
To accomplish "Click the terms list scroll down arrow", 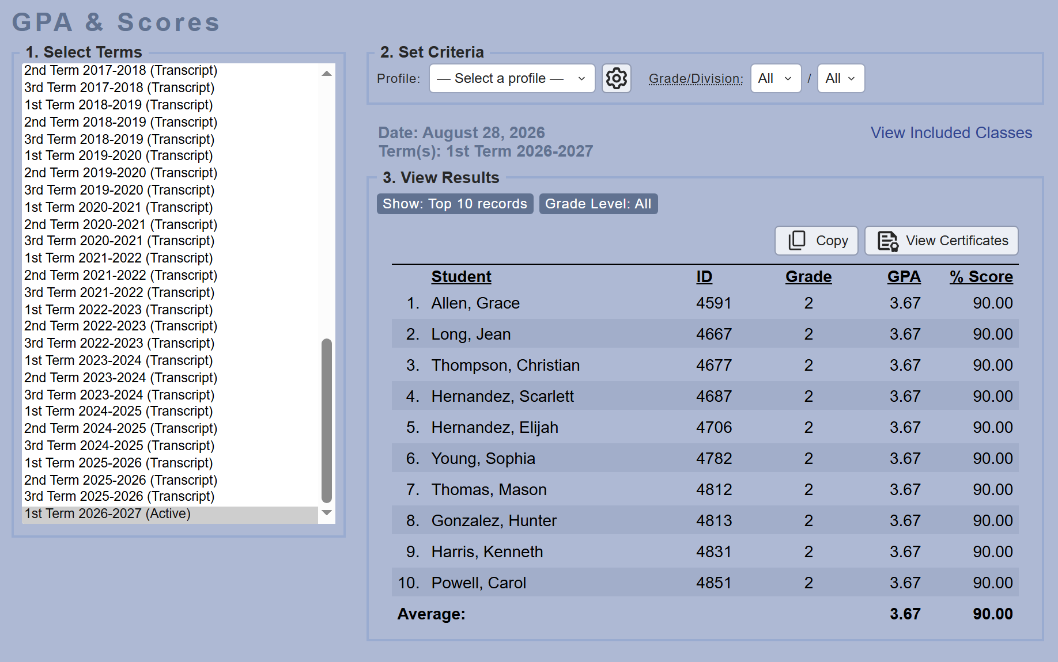I will point(327,513).
